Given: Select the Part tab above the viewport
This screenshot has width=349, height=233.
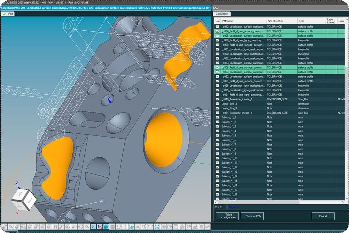Looking at the screenshot, I should tap(8, 14).
